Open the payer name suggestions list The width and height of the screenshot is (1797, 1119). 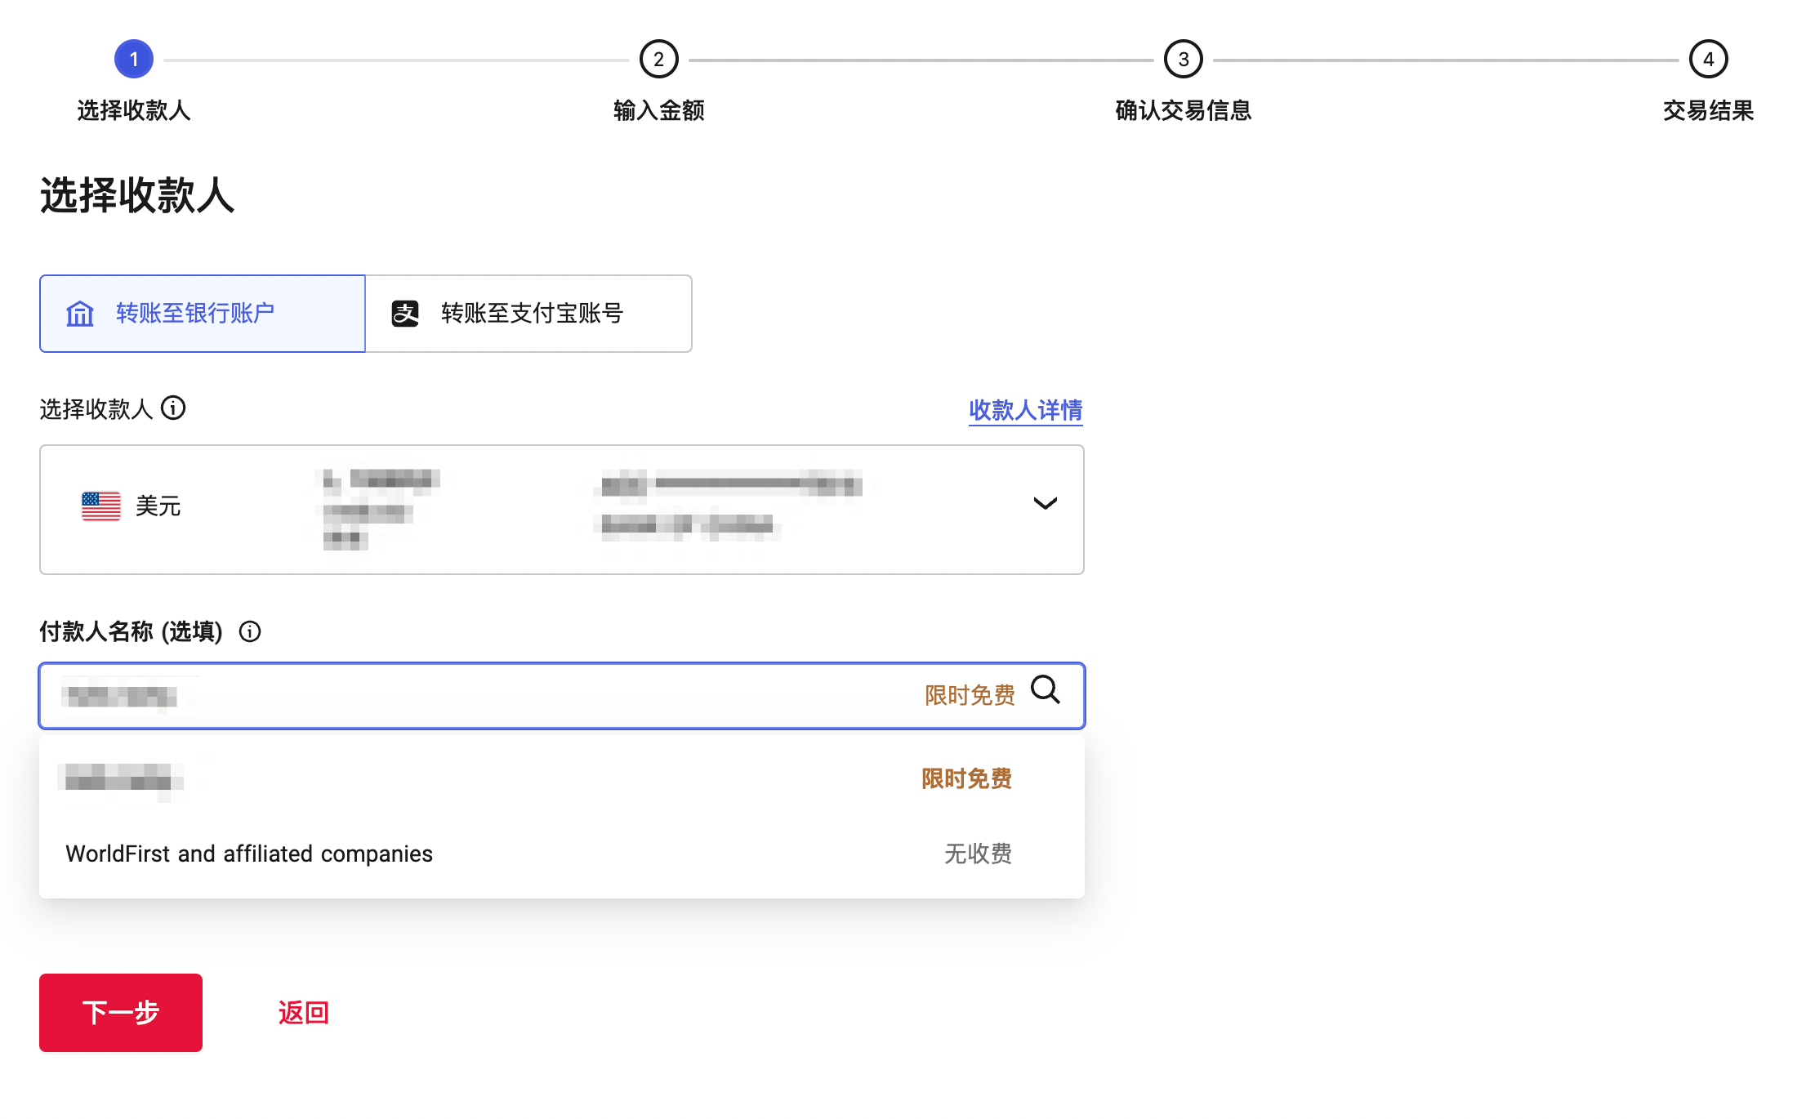(490, 696)
